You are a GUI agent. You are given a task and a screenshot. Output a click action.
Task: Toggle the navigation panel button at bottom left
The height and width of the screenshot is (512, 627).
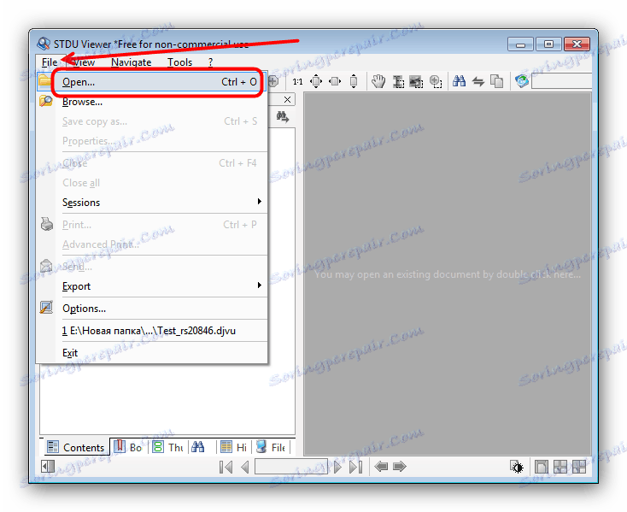tap(48, 466)
